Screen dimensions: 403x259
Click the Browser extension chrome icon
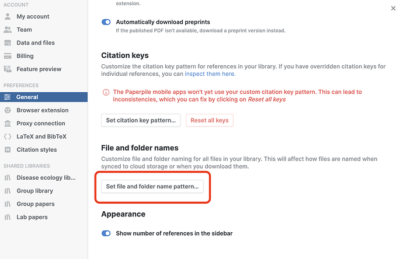[8, 110]
